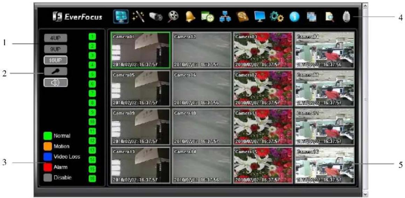Select channel 2 status indicator

tap(93, 46)
